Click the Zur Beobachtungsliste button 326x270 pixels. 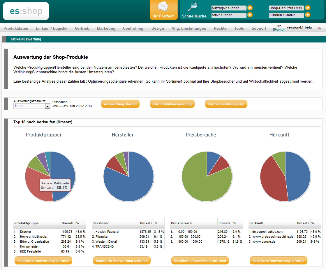(226, 104)
